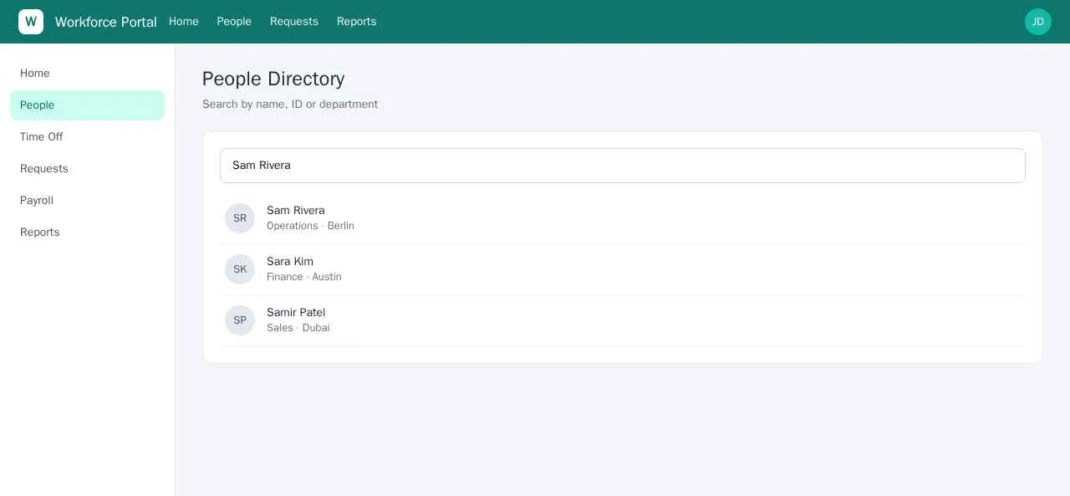Open Requests in the left sidebar
Viewport: 1070px width, 496px height.
(87, 169)
